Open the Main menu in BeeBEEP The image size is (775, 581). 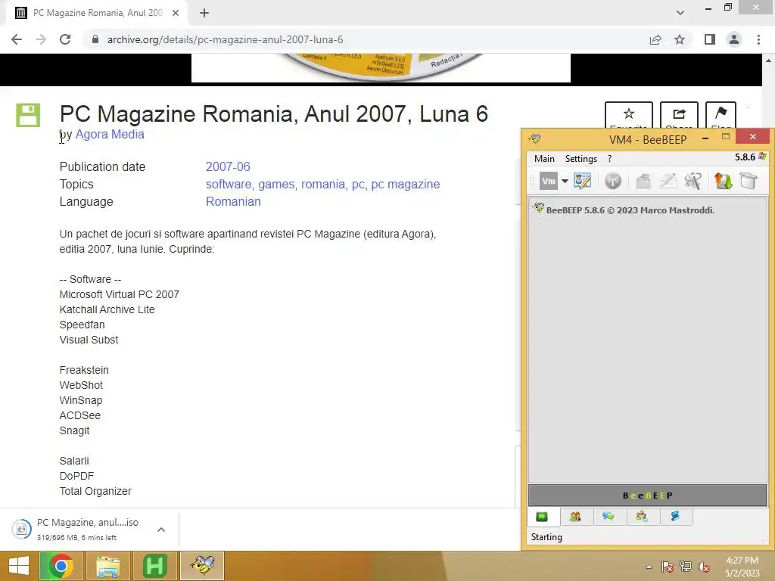click(544, 159)
